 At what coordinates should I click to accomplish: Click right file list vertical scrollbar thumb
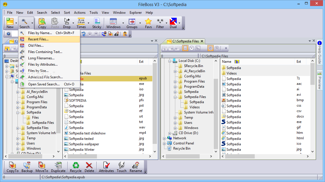[313, 75]
